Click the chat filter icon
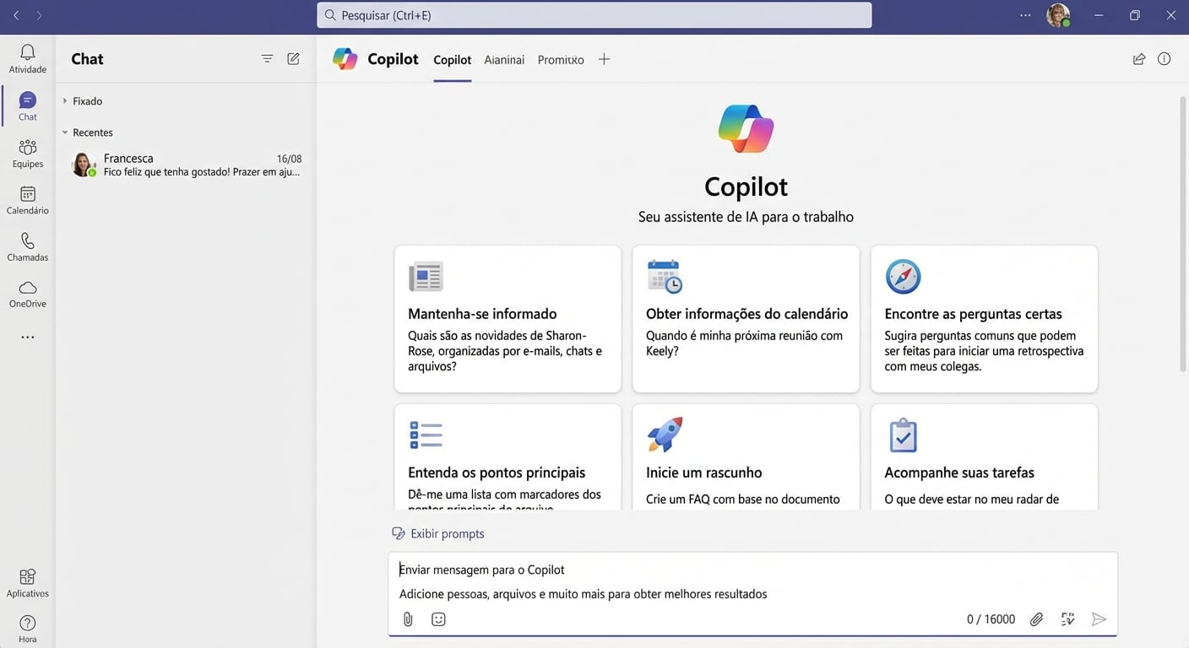Viewport: 1189px width, 648px height. 267,59
